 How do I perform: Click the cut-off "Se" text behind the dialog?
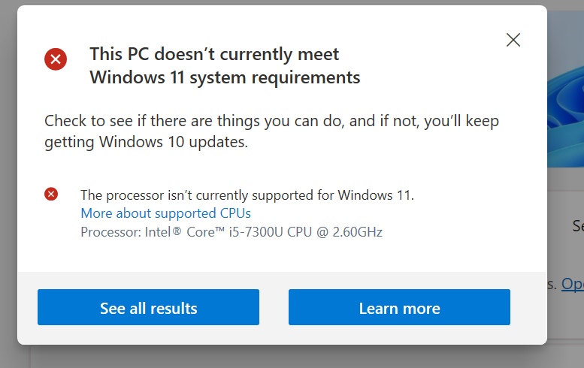click(577, 225)
